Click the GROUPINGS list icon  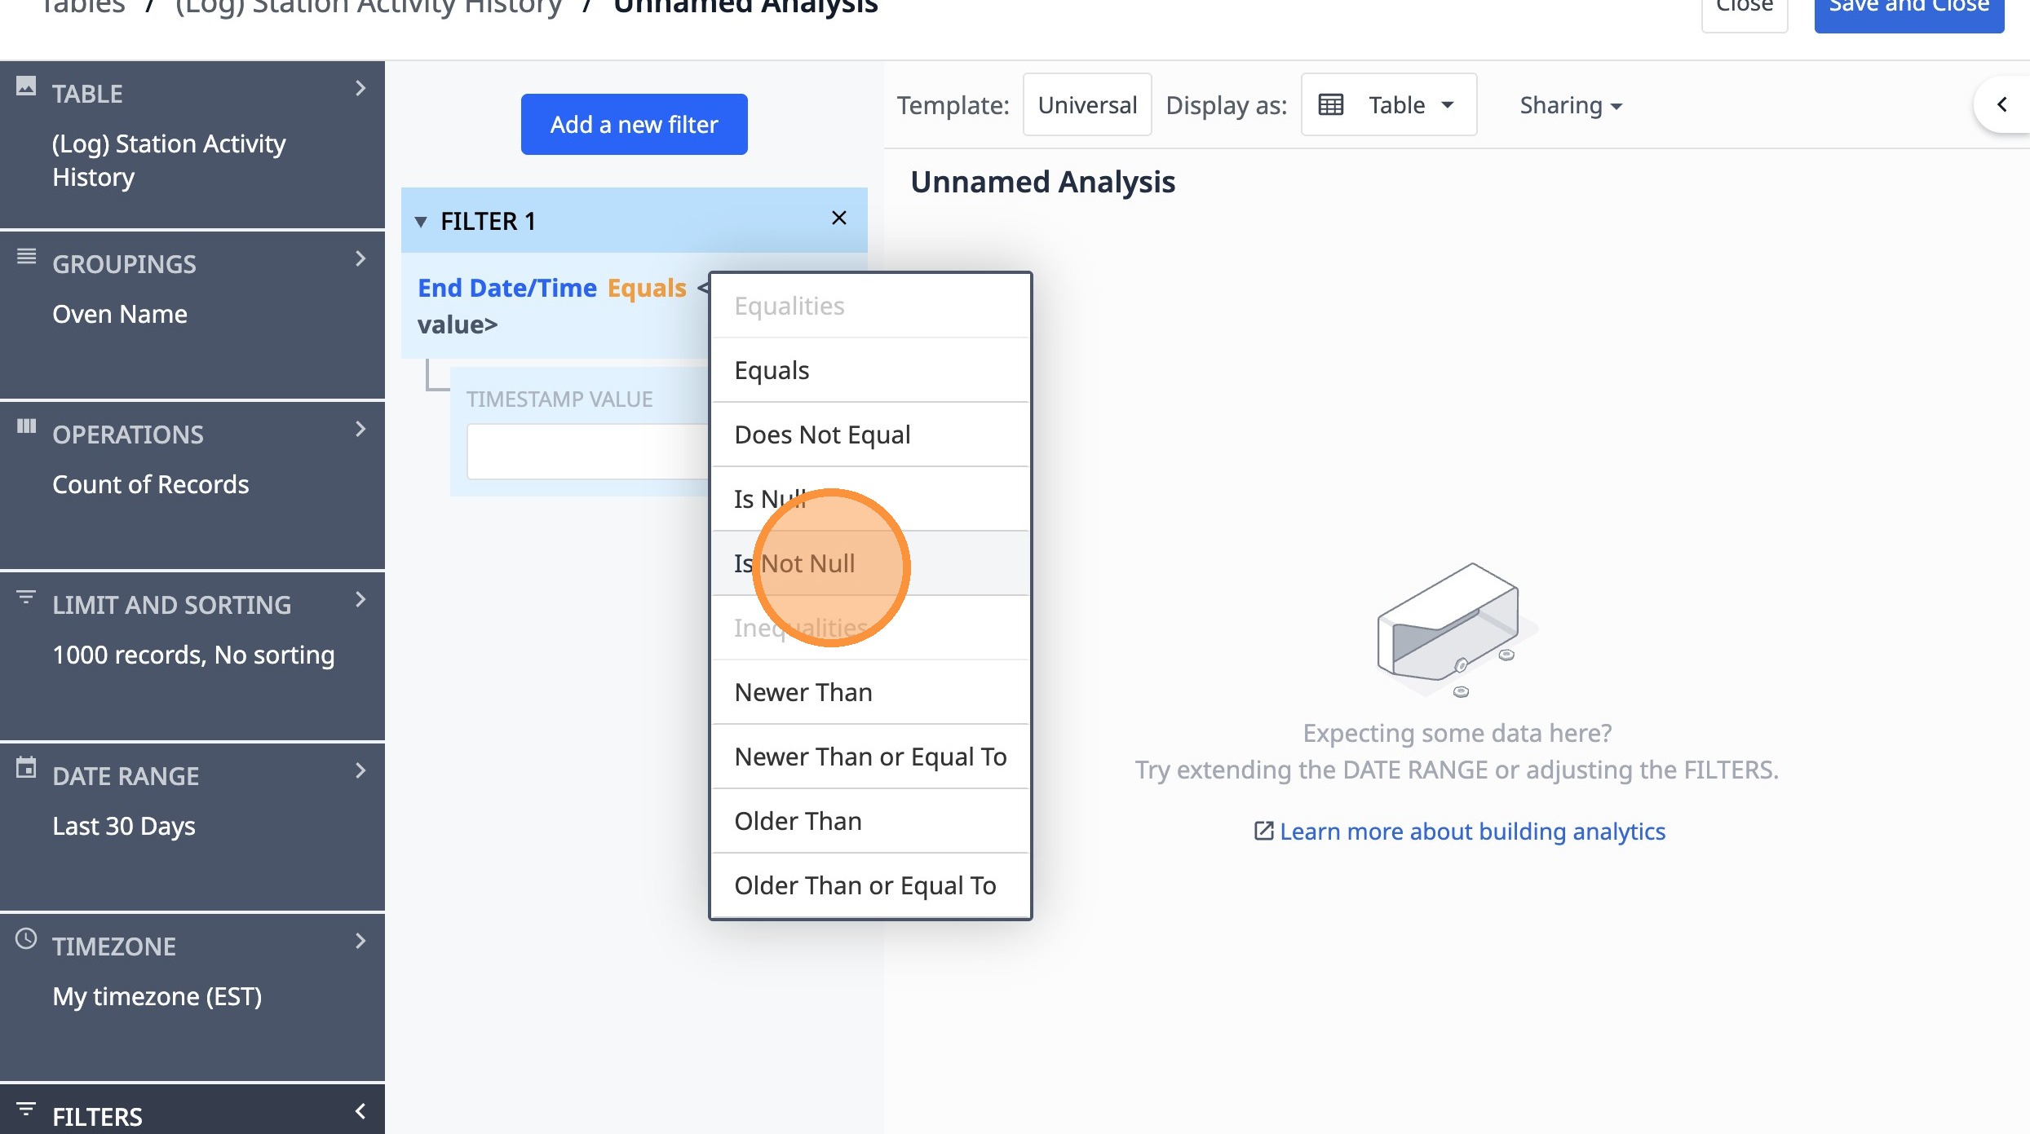[26, 257]
